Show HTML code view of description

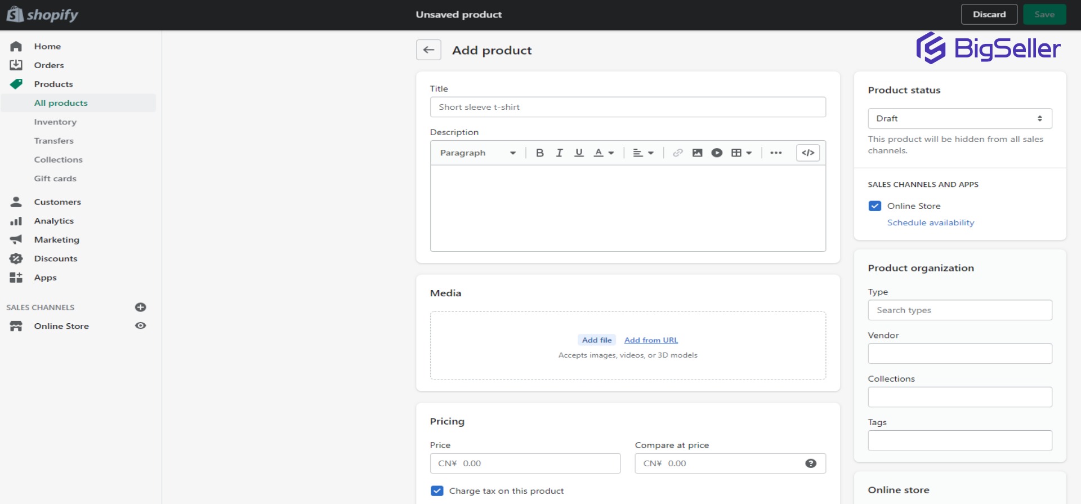coord(808,153)
